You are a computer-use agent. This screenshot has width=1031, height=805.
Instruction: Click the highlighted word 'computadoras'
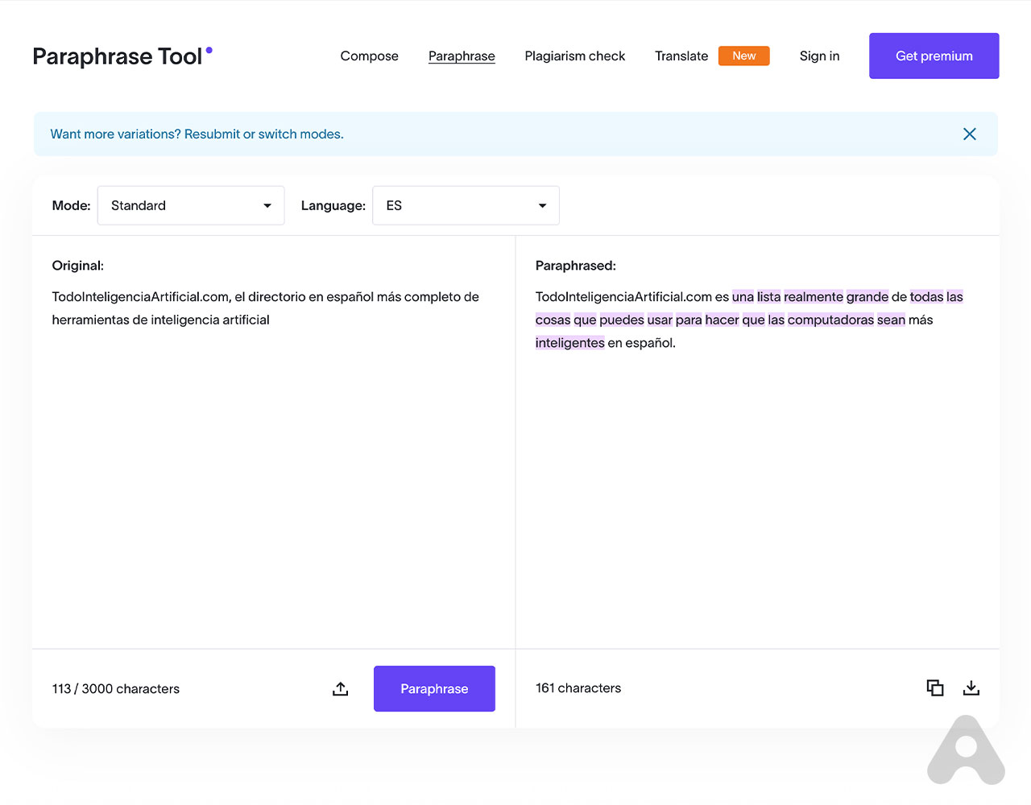pos(830,320)
